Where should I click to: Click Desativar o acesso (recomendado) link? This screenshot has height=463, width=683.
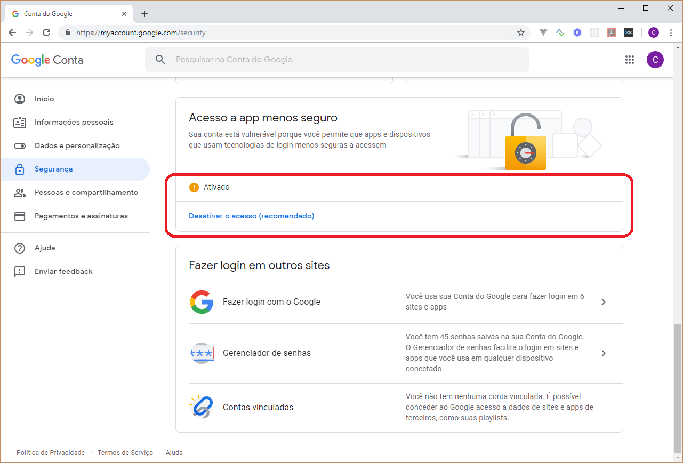252,216
